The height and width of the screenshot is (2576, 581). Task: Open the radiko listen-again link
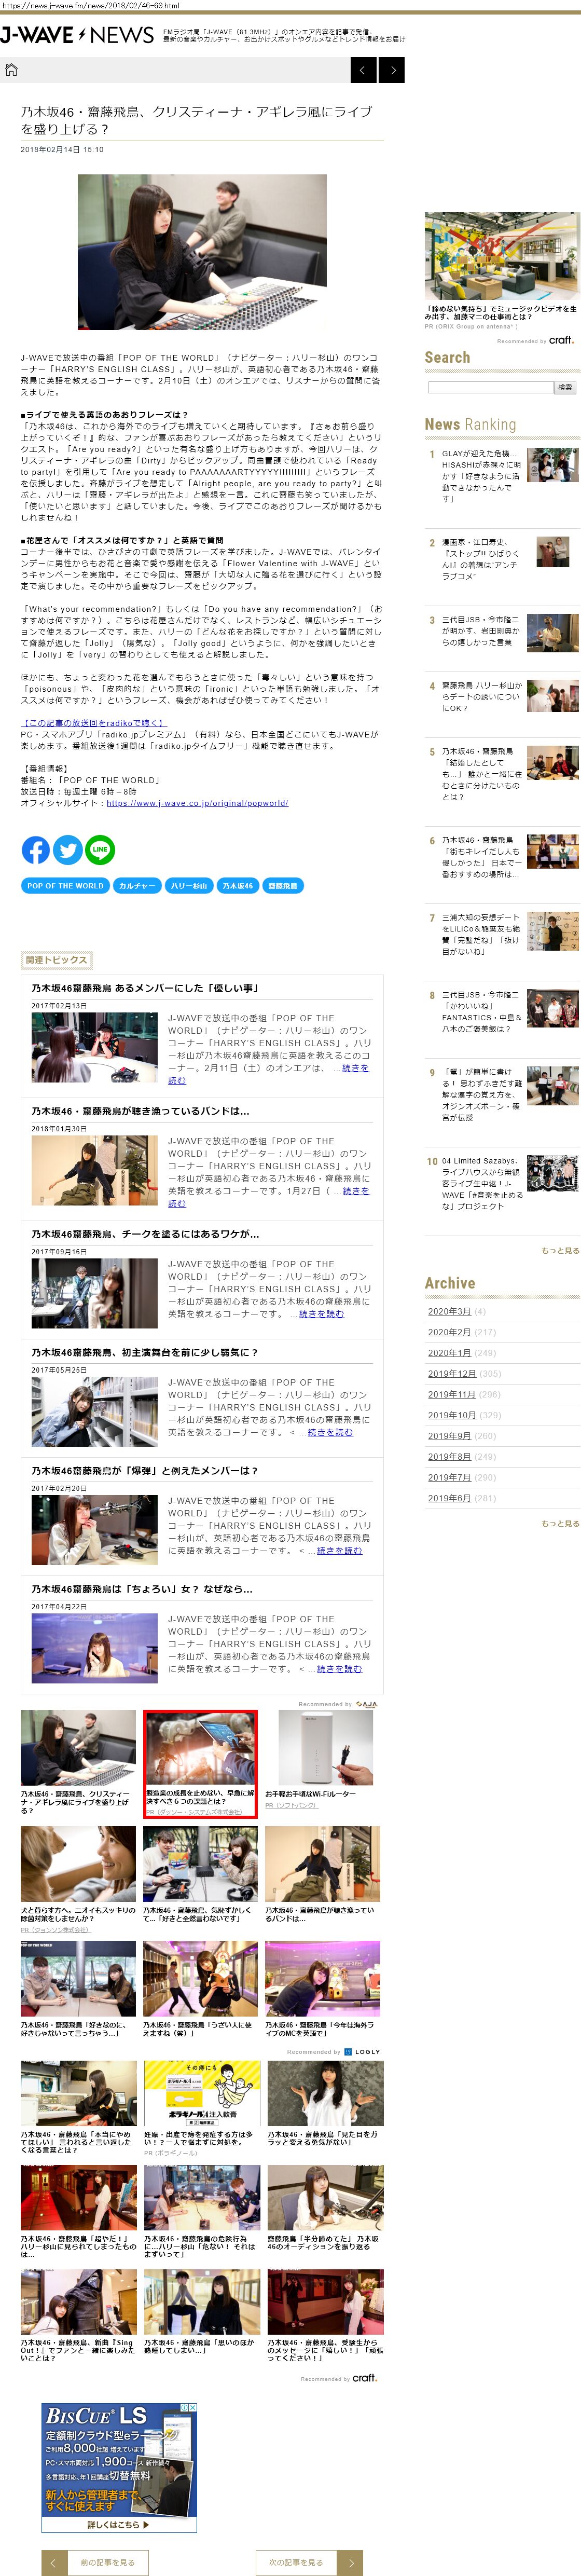tap(95, 722)
